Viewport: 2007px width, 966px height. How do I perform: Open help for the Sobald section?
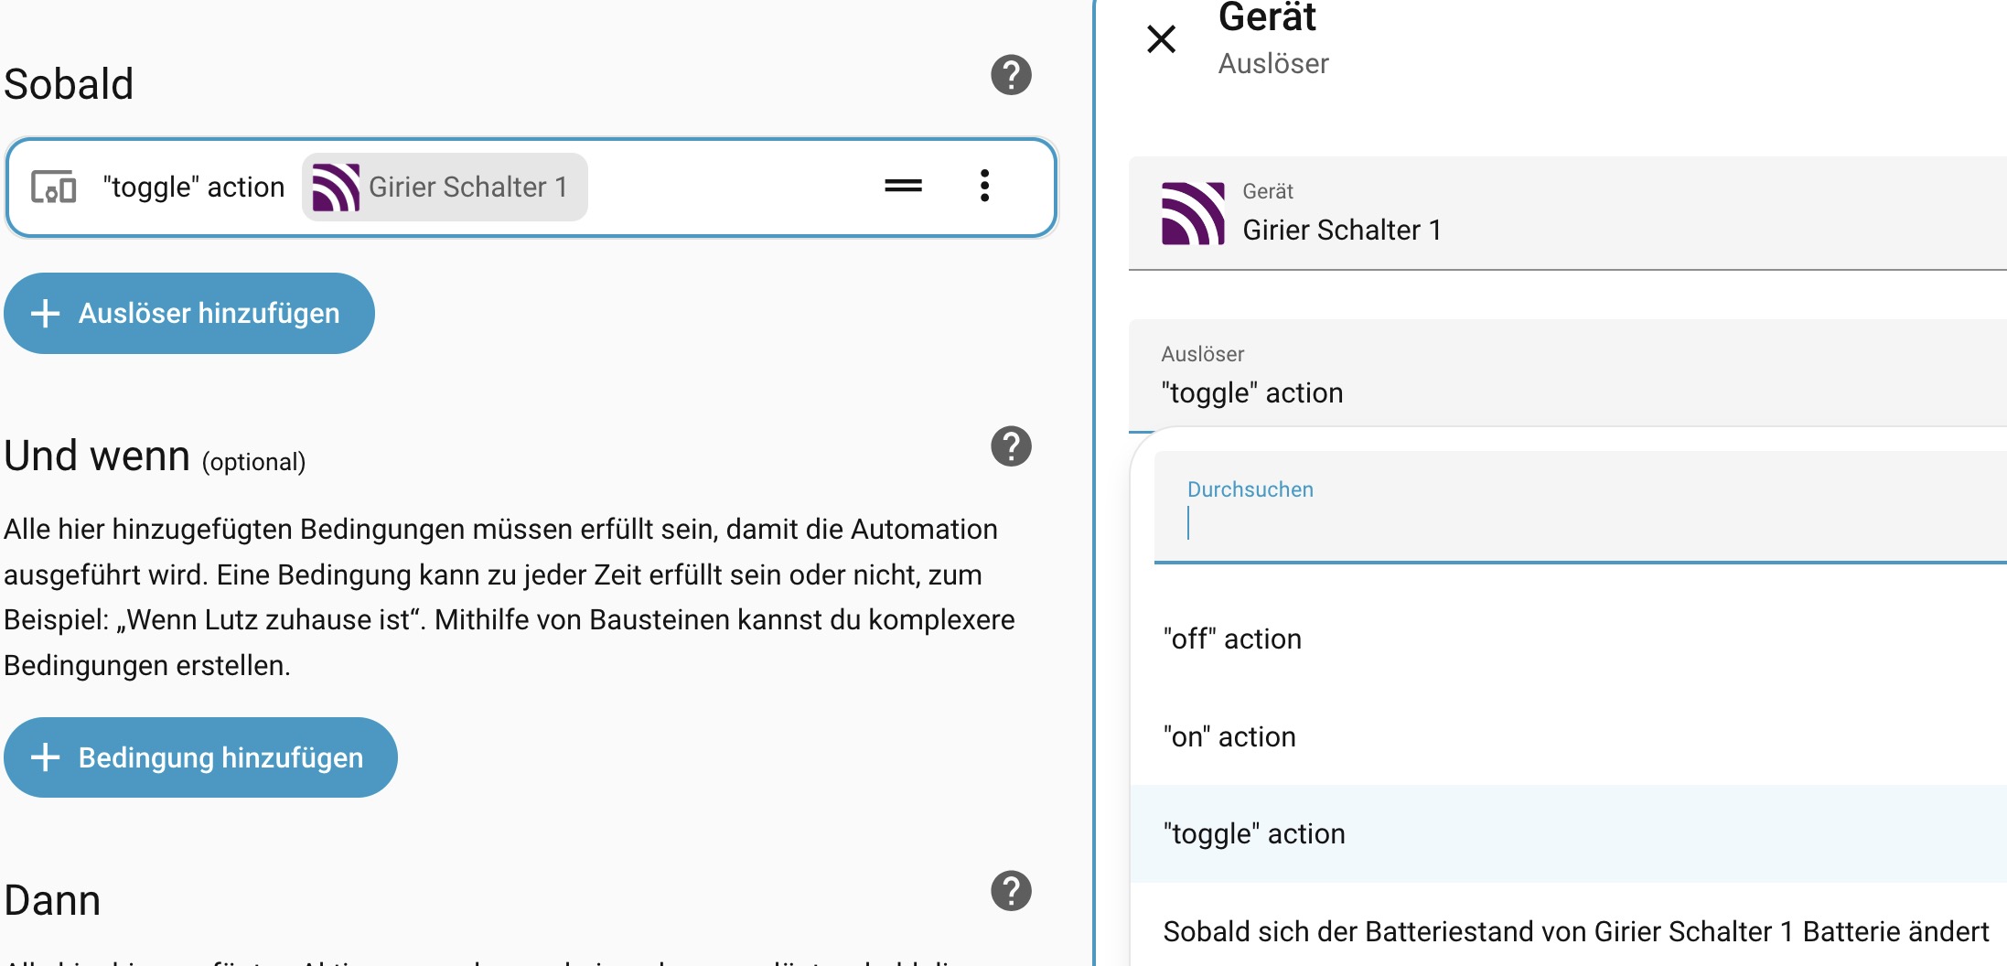[x=1011, y=75]
